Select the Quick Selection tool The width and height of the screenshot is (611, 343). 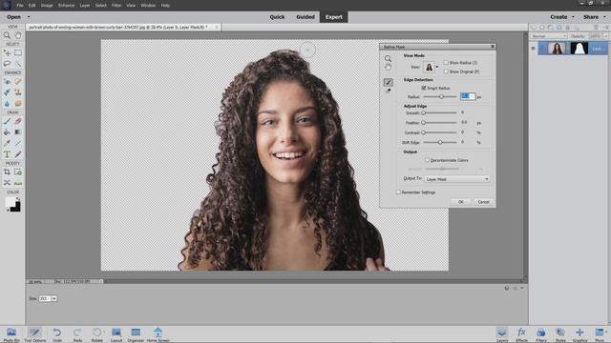point(18,64)
